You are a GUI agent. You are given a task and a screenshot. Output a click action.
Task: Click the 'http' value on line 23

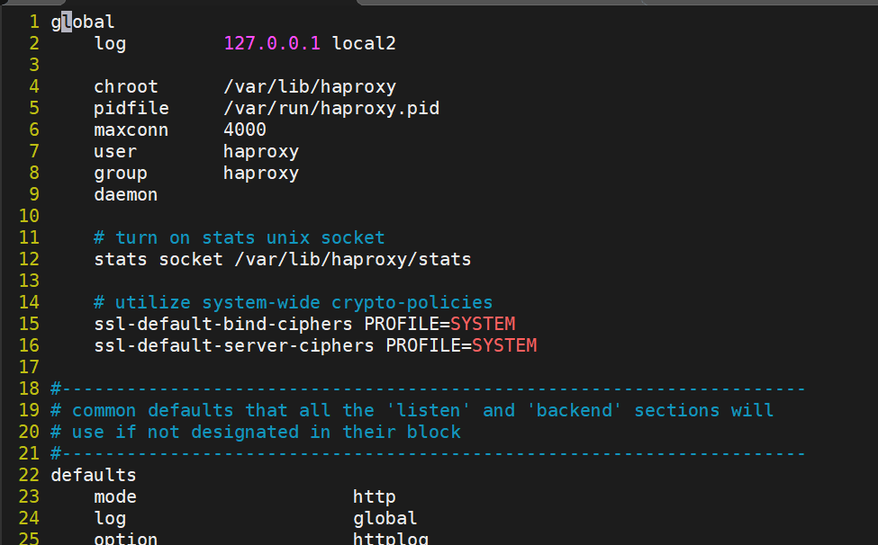click(x=375, y=497)
